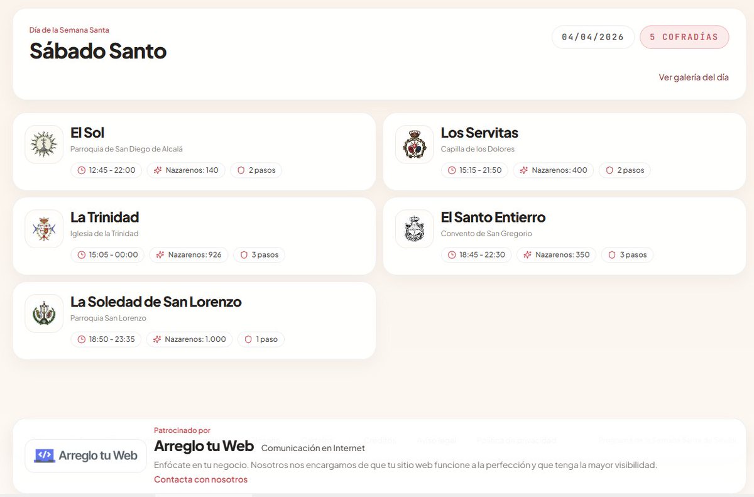
Task: Click the 04/04/2026 date badge
Action: pyautogui.click(x=593, y=37)
